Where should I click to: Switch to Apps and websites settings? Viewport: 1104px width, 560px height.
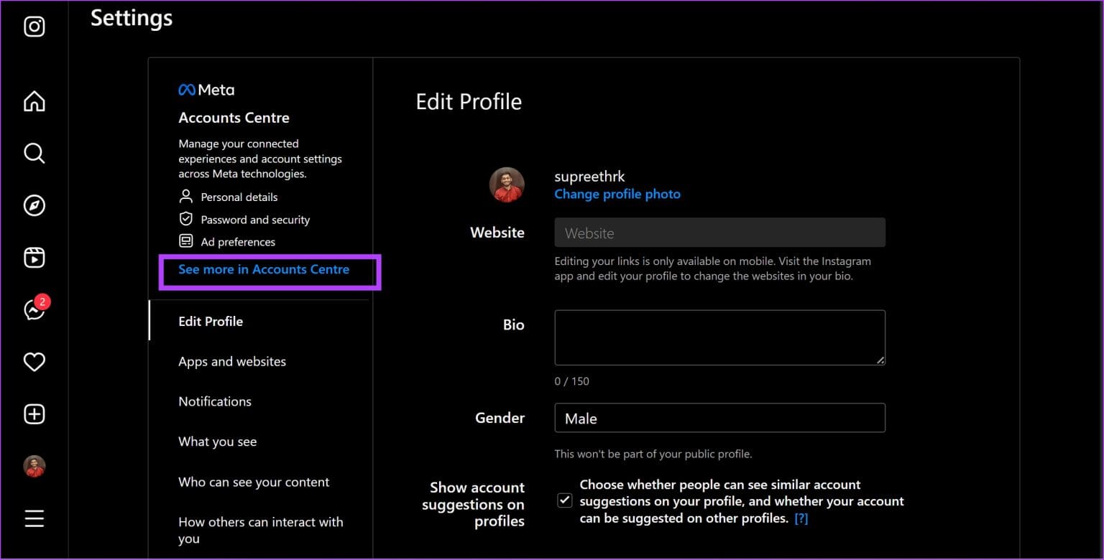point(231,361)
